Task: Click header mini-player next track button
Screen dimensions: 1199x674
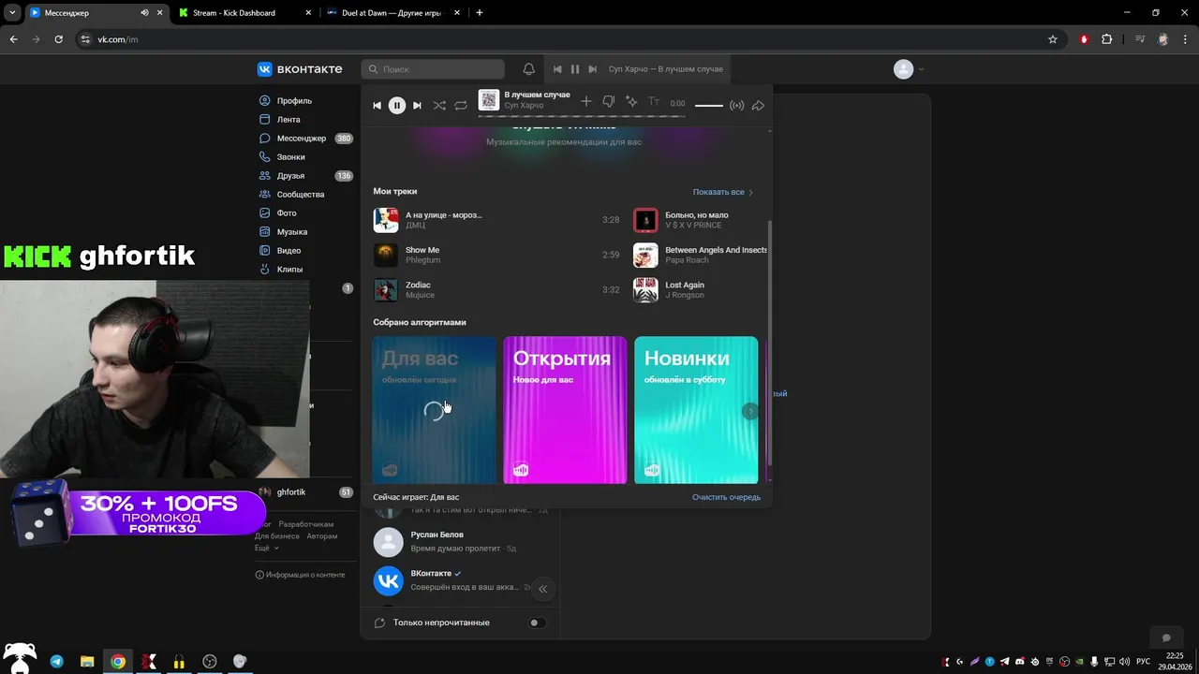Action: (x=592, y=69)
